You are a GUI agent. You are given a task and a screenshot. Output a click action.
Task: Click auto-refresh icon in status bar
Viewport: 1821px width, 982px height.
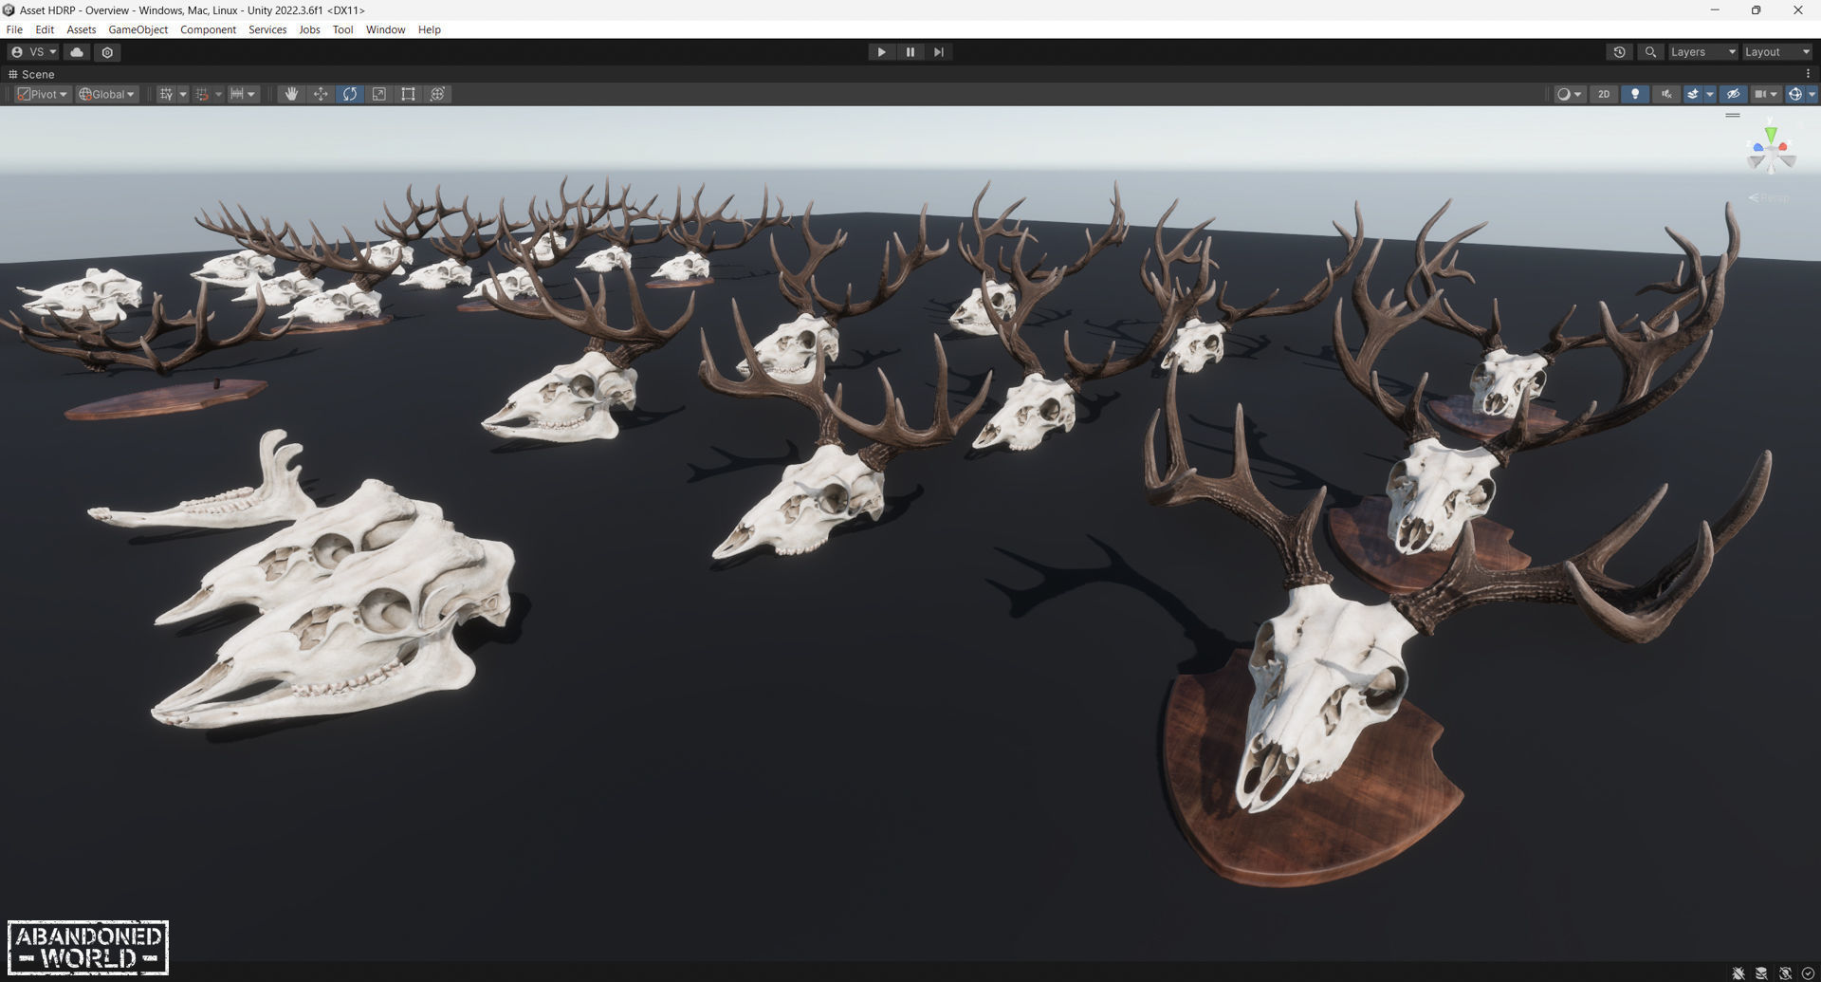(x=1785, y=973)
